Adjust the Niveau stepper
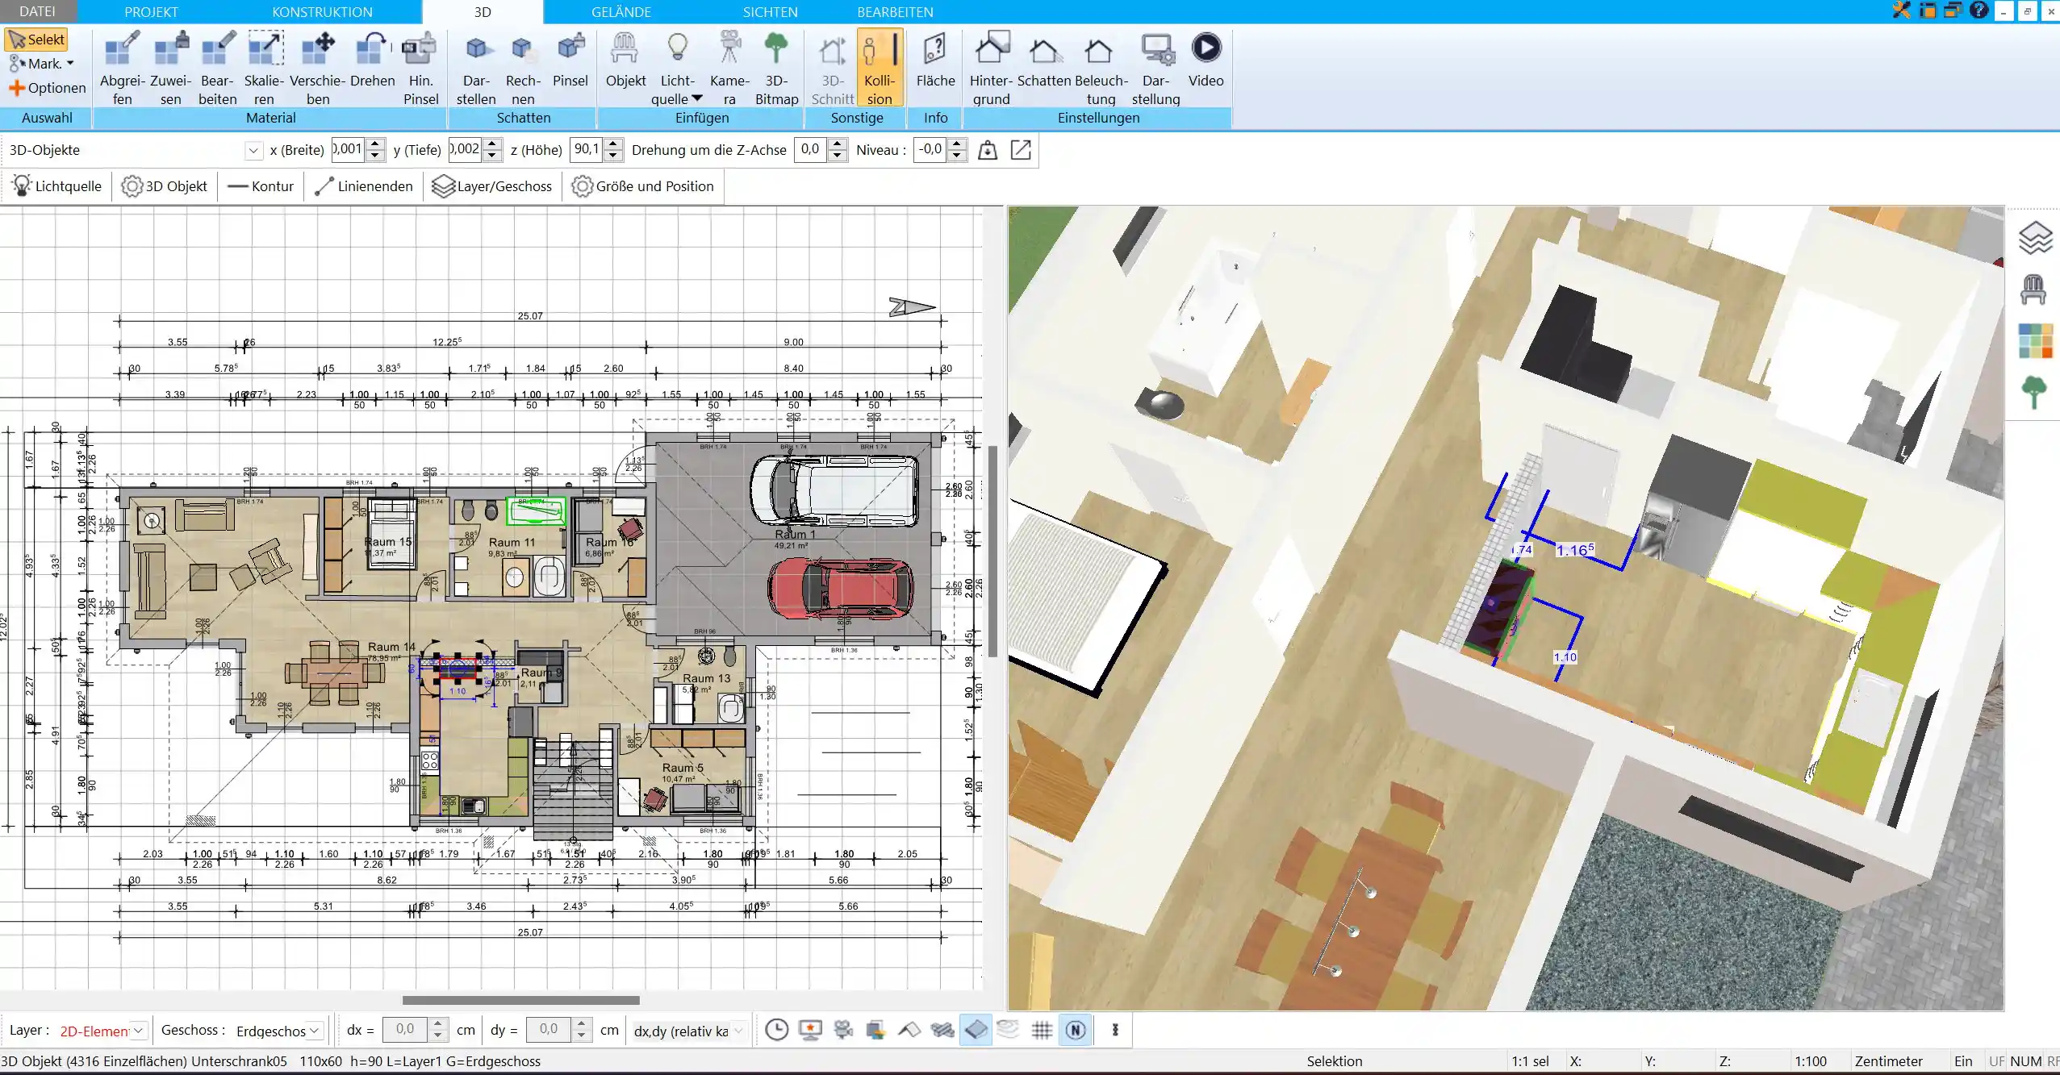The height and width of the screenshot is (1075, 2060). point(956,150)
